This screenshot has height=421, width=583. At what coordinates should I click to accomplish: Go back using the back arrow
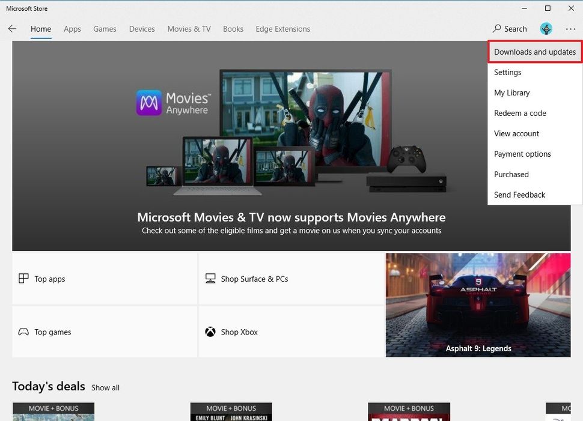pos(12,28)
